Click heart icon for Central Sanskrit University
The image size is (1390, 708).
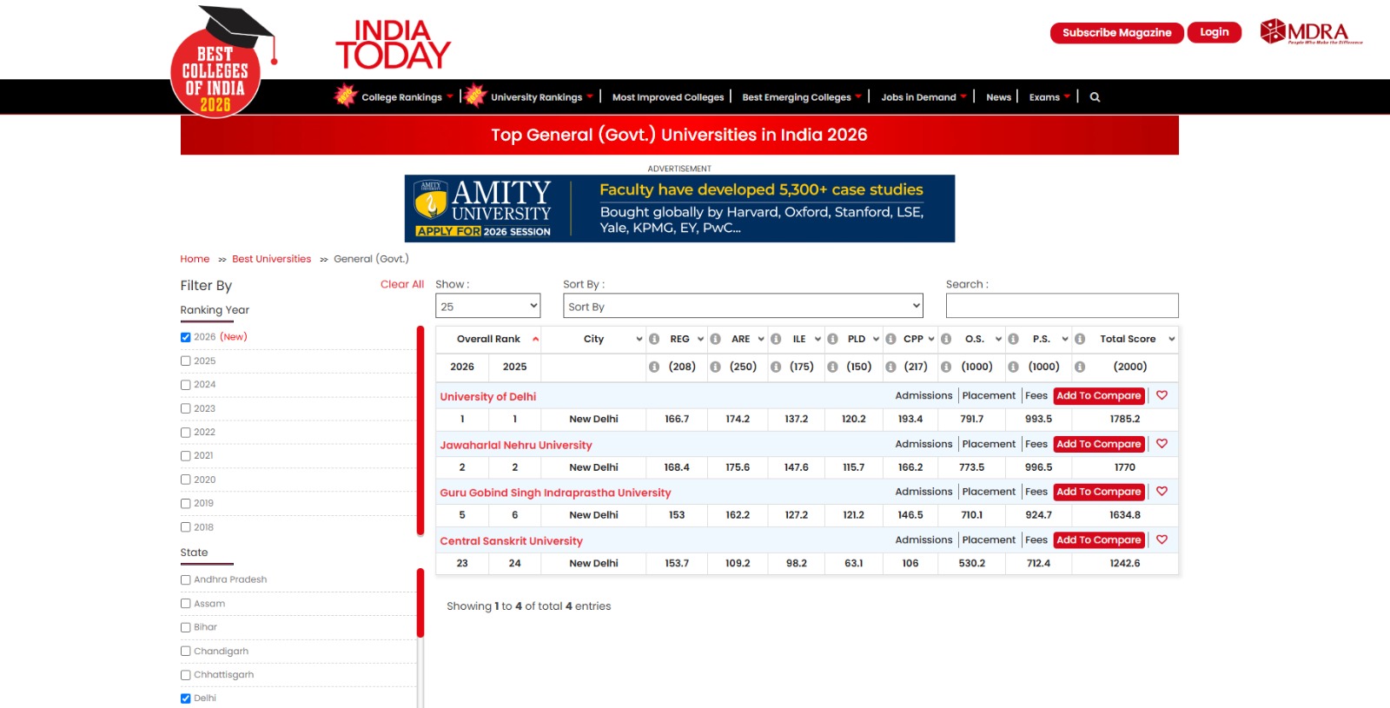1162,540
